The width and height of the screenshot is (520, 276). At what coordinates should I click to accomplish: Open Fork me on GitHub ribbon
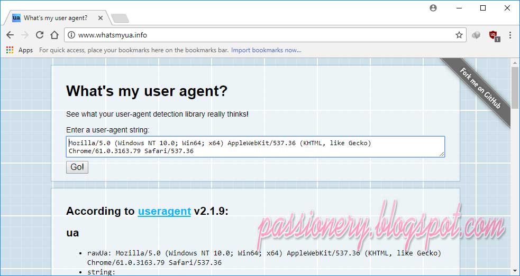click(x=480, y=89)
